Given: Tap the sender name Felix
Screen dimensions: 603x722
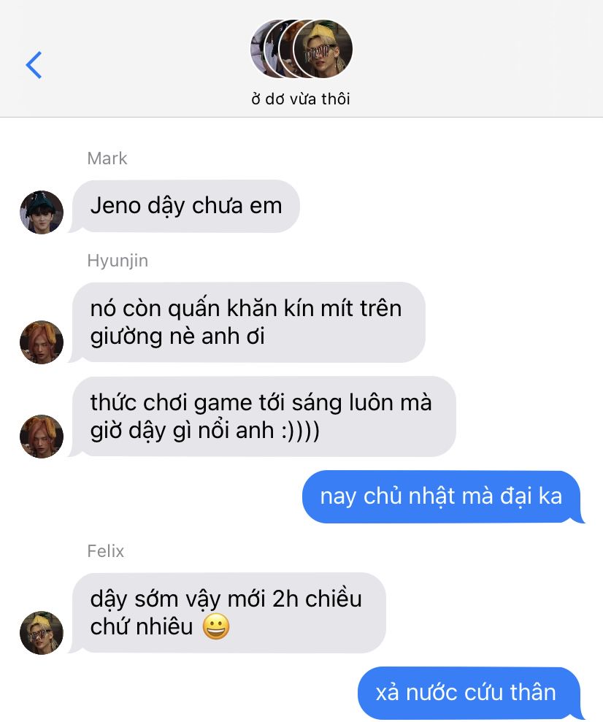Looking at the screenshot, I should click(x=105, y=551).
